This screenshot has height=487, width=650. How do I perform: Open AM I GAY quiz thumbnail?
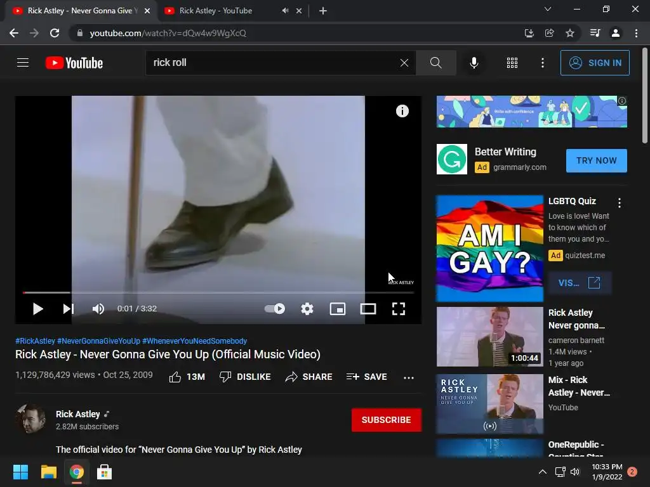490,249
